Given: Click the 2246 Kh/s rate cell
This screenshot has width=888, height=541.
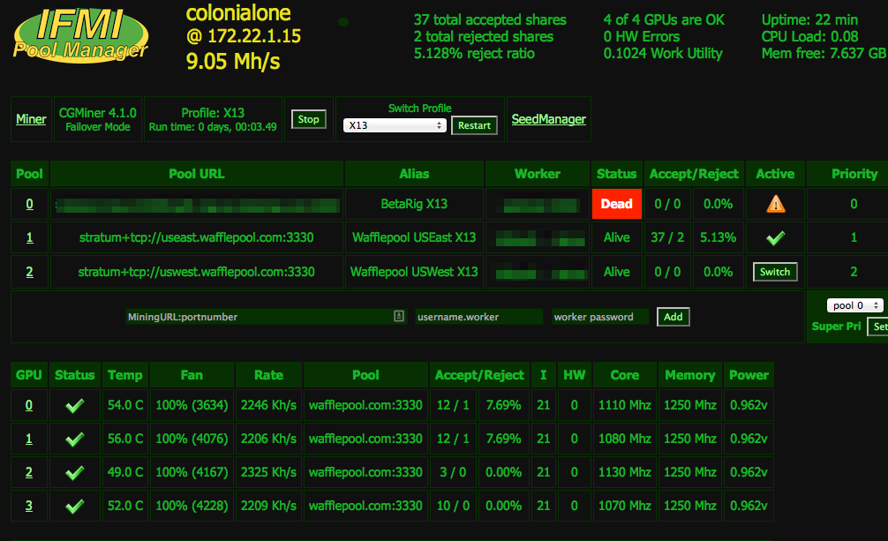Looking at the screenshot, I should coord(268,406).
